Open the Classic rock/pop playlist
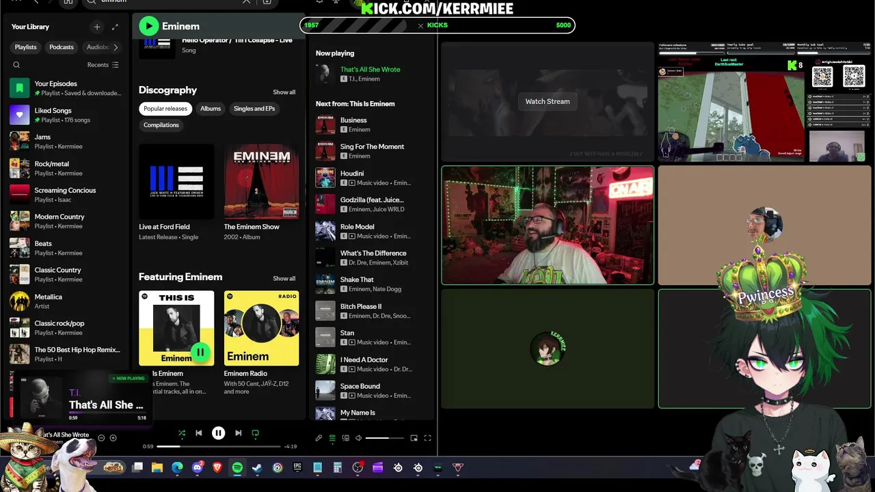875x492 pixels. click(x=66, y=327)
